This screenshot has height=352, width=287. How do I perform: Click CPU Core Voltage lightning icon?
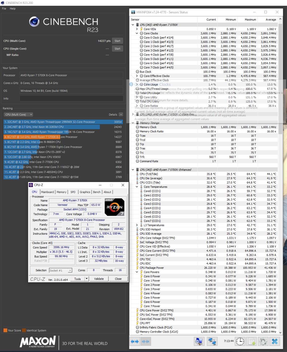(137, 238)
